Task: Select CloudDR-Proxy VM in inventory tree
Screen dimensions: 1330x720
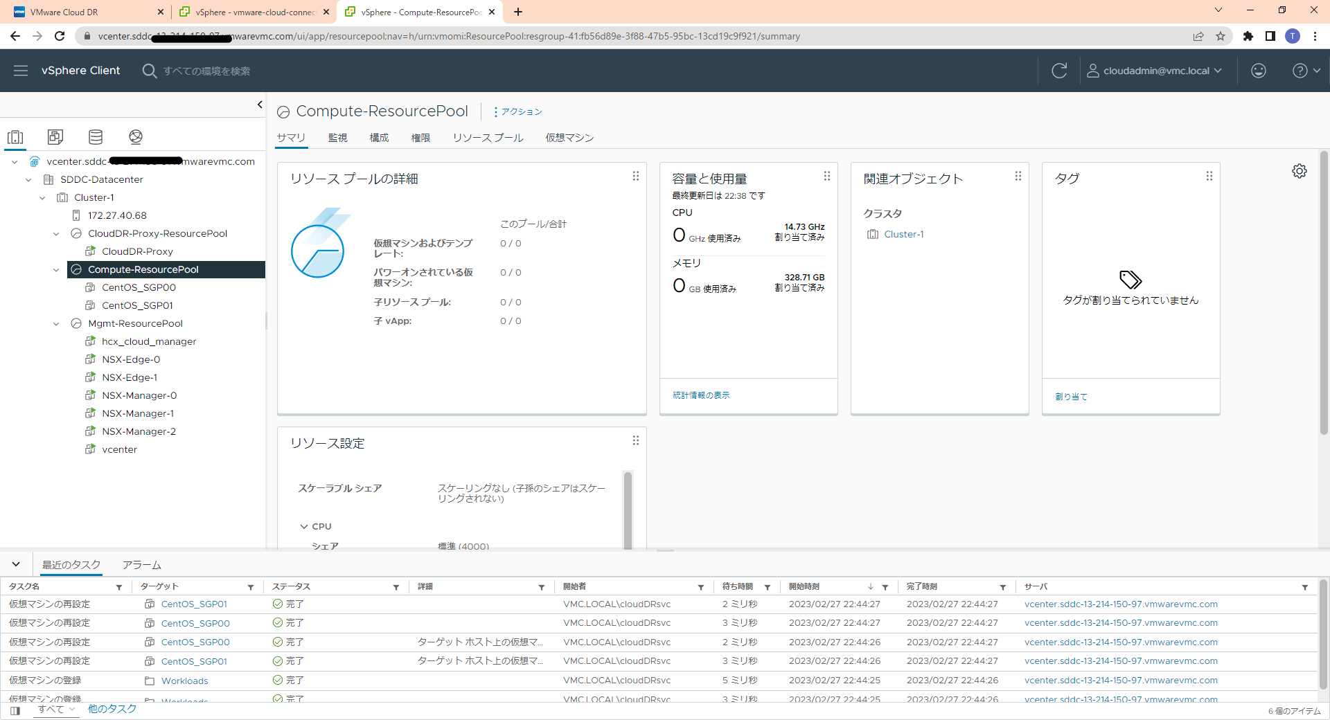Action: pyautogui.click(x=137, y=251)
